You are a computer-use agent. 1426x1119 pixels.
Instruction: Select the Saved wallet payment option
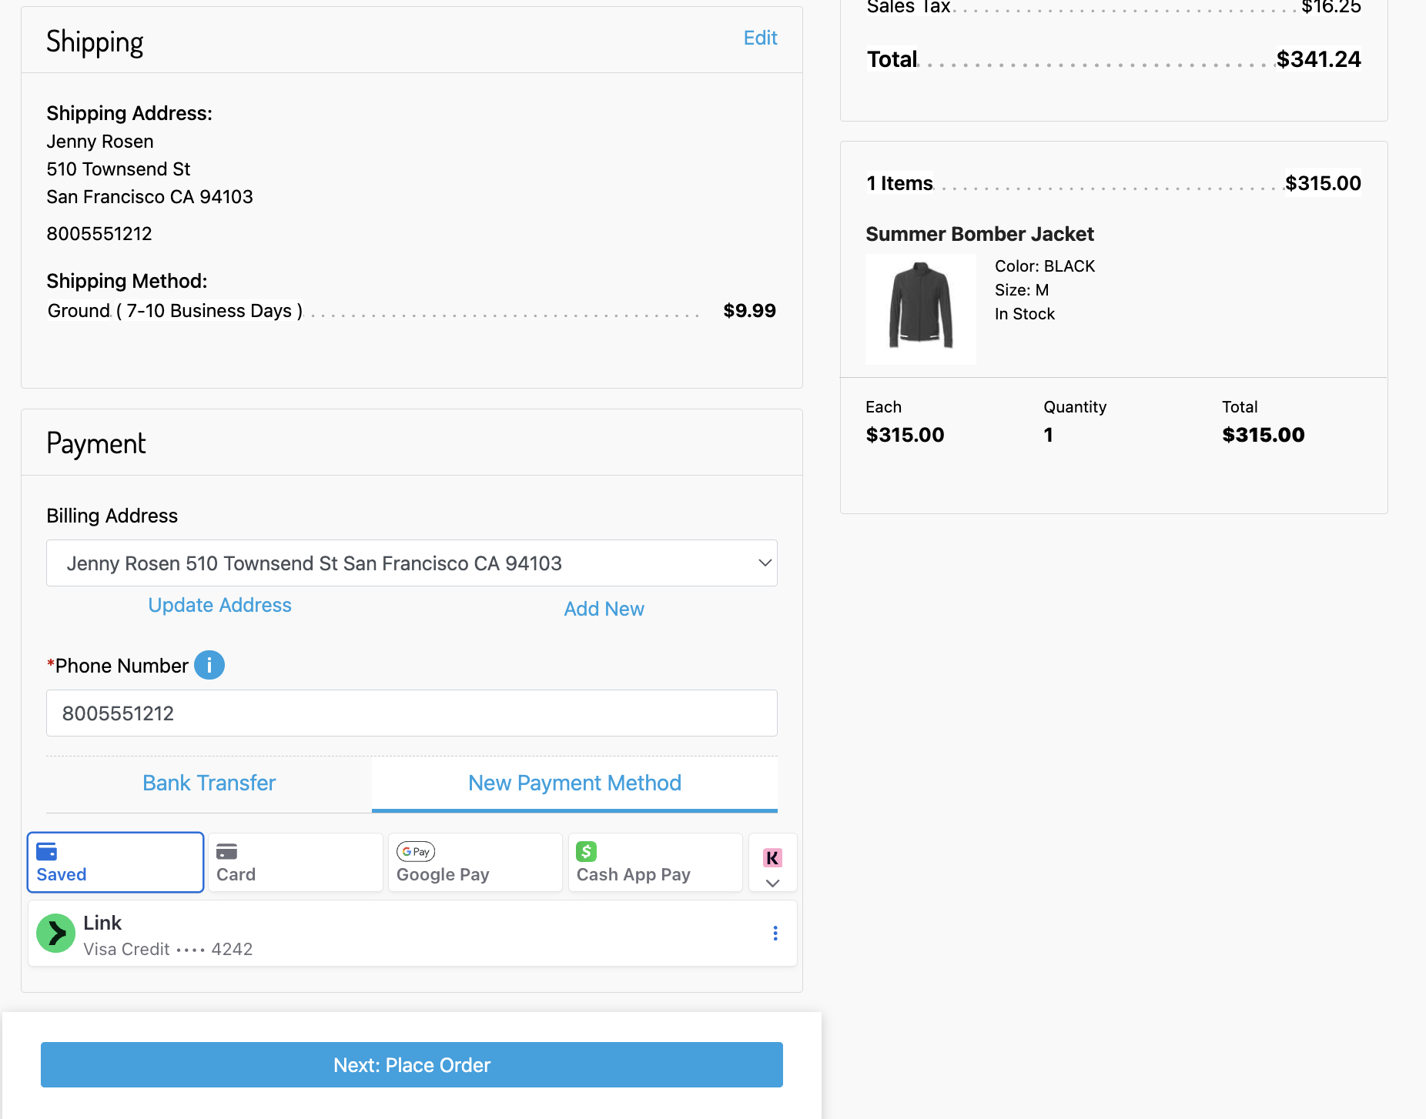[115, 862]
